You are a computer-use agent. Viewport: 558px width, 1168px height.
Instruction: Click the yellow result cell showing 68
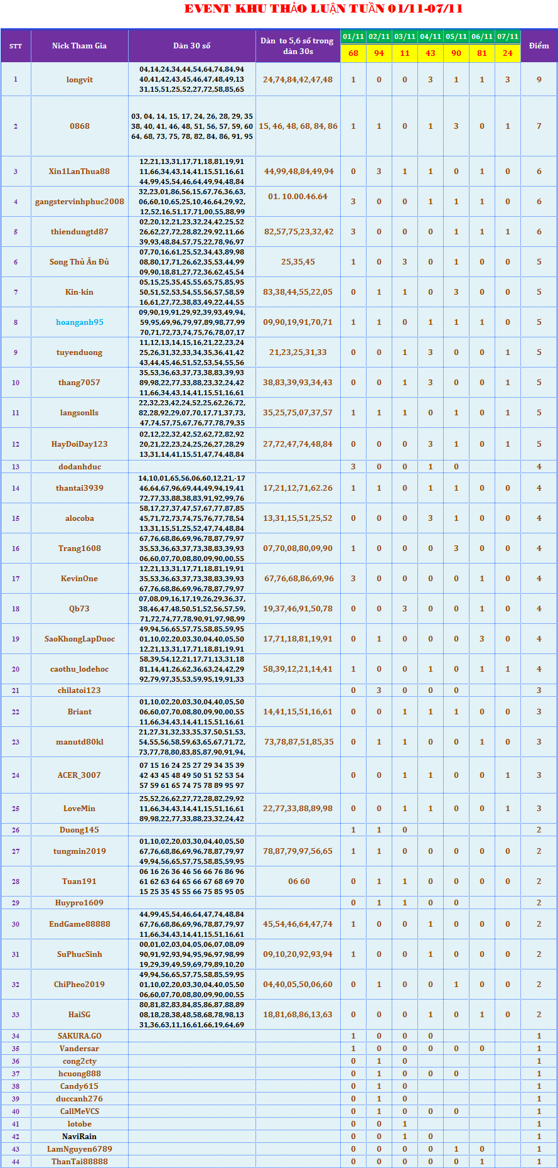(x=353, y=53)
